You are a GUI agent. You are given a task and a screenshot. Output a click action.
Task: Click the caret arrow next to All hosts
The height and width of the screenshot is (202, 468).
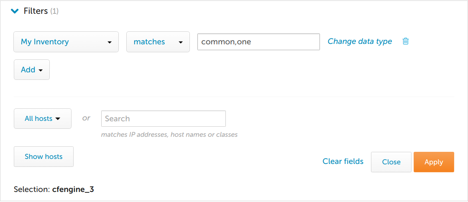(x=58, y=119)
